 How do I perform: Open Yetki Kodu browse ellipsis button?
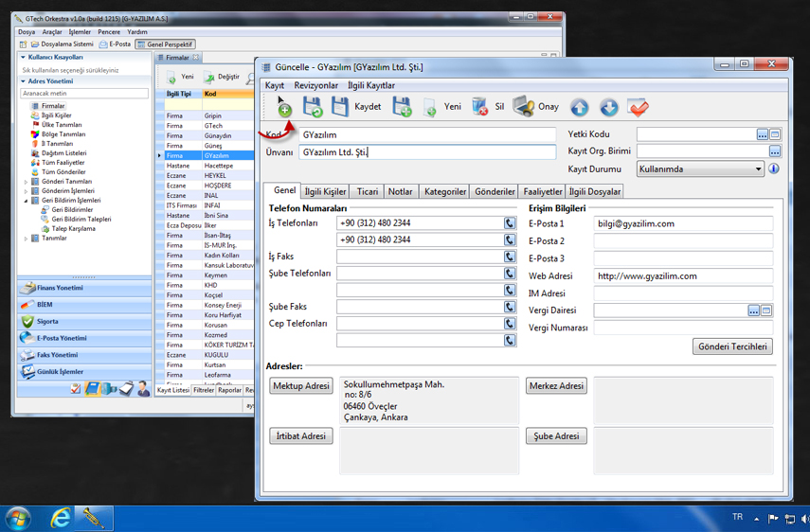[x=762, y=134]
